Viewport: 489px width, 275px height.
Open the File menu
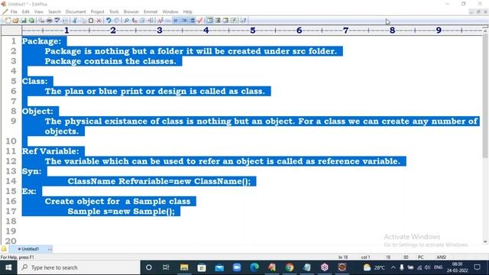(14, 11)
